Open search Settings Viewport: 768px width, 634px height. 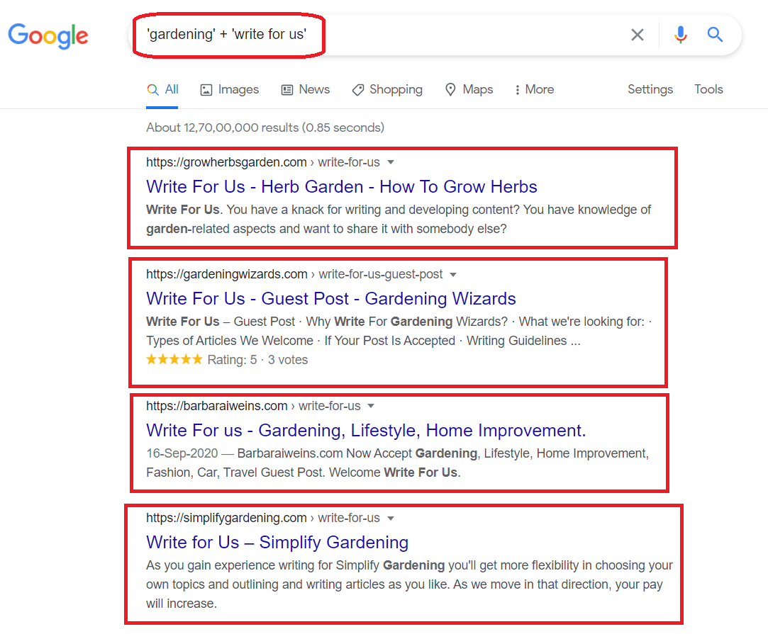pos(650,89)
